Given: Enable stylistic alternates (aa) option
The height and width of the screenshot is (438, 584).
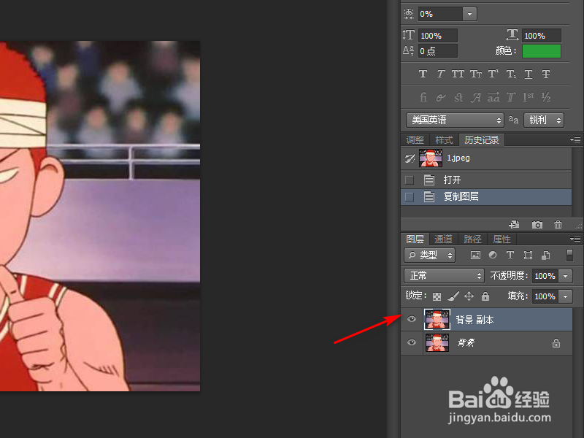Looking at the screenshot, I should click(x=493, y=97).
